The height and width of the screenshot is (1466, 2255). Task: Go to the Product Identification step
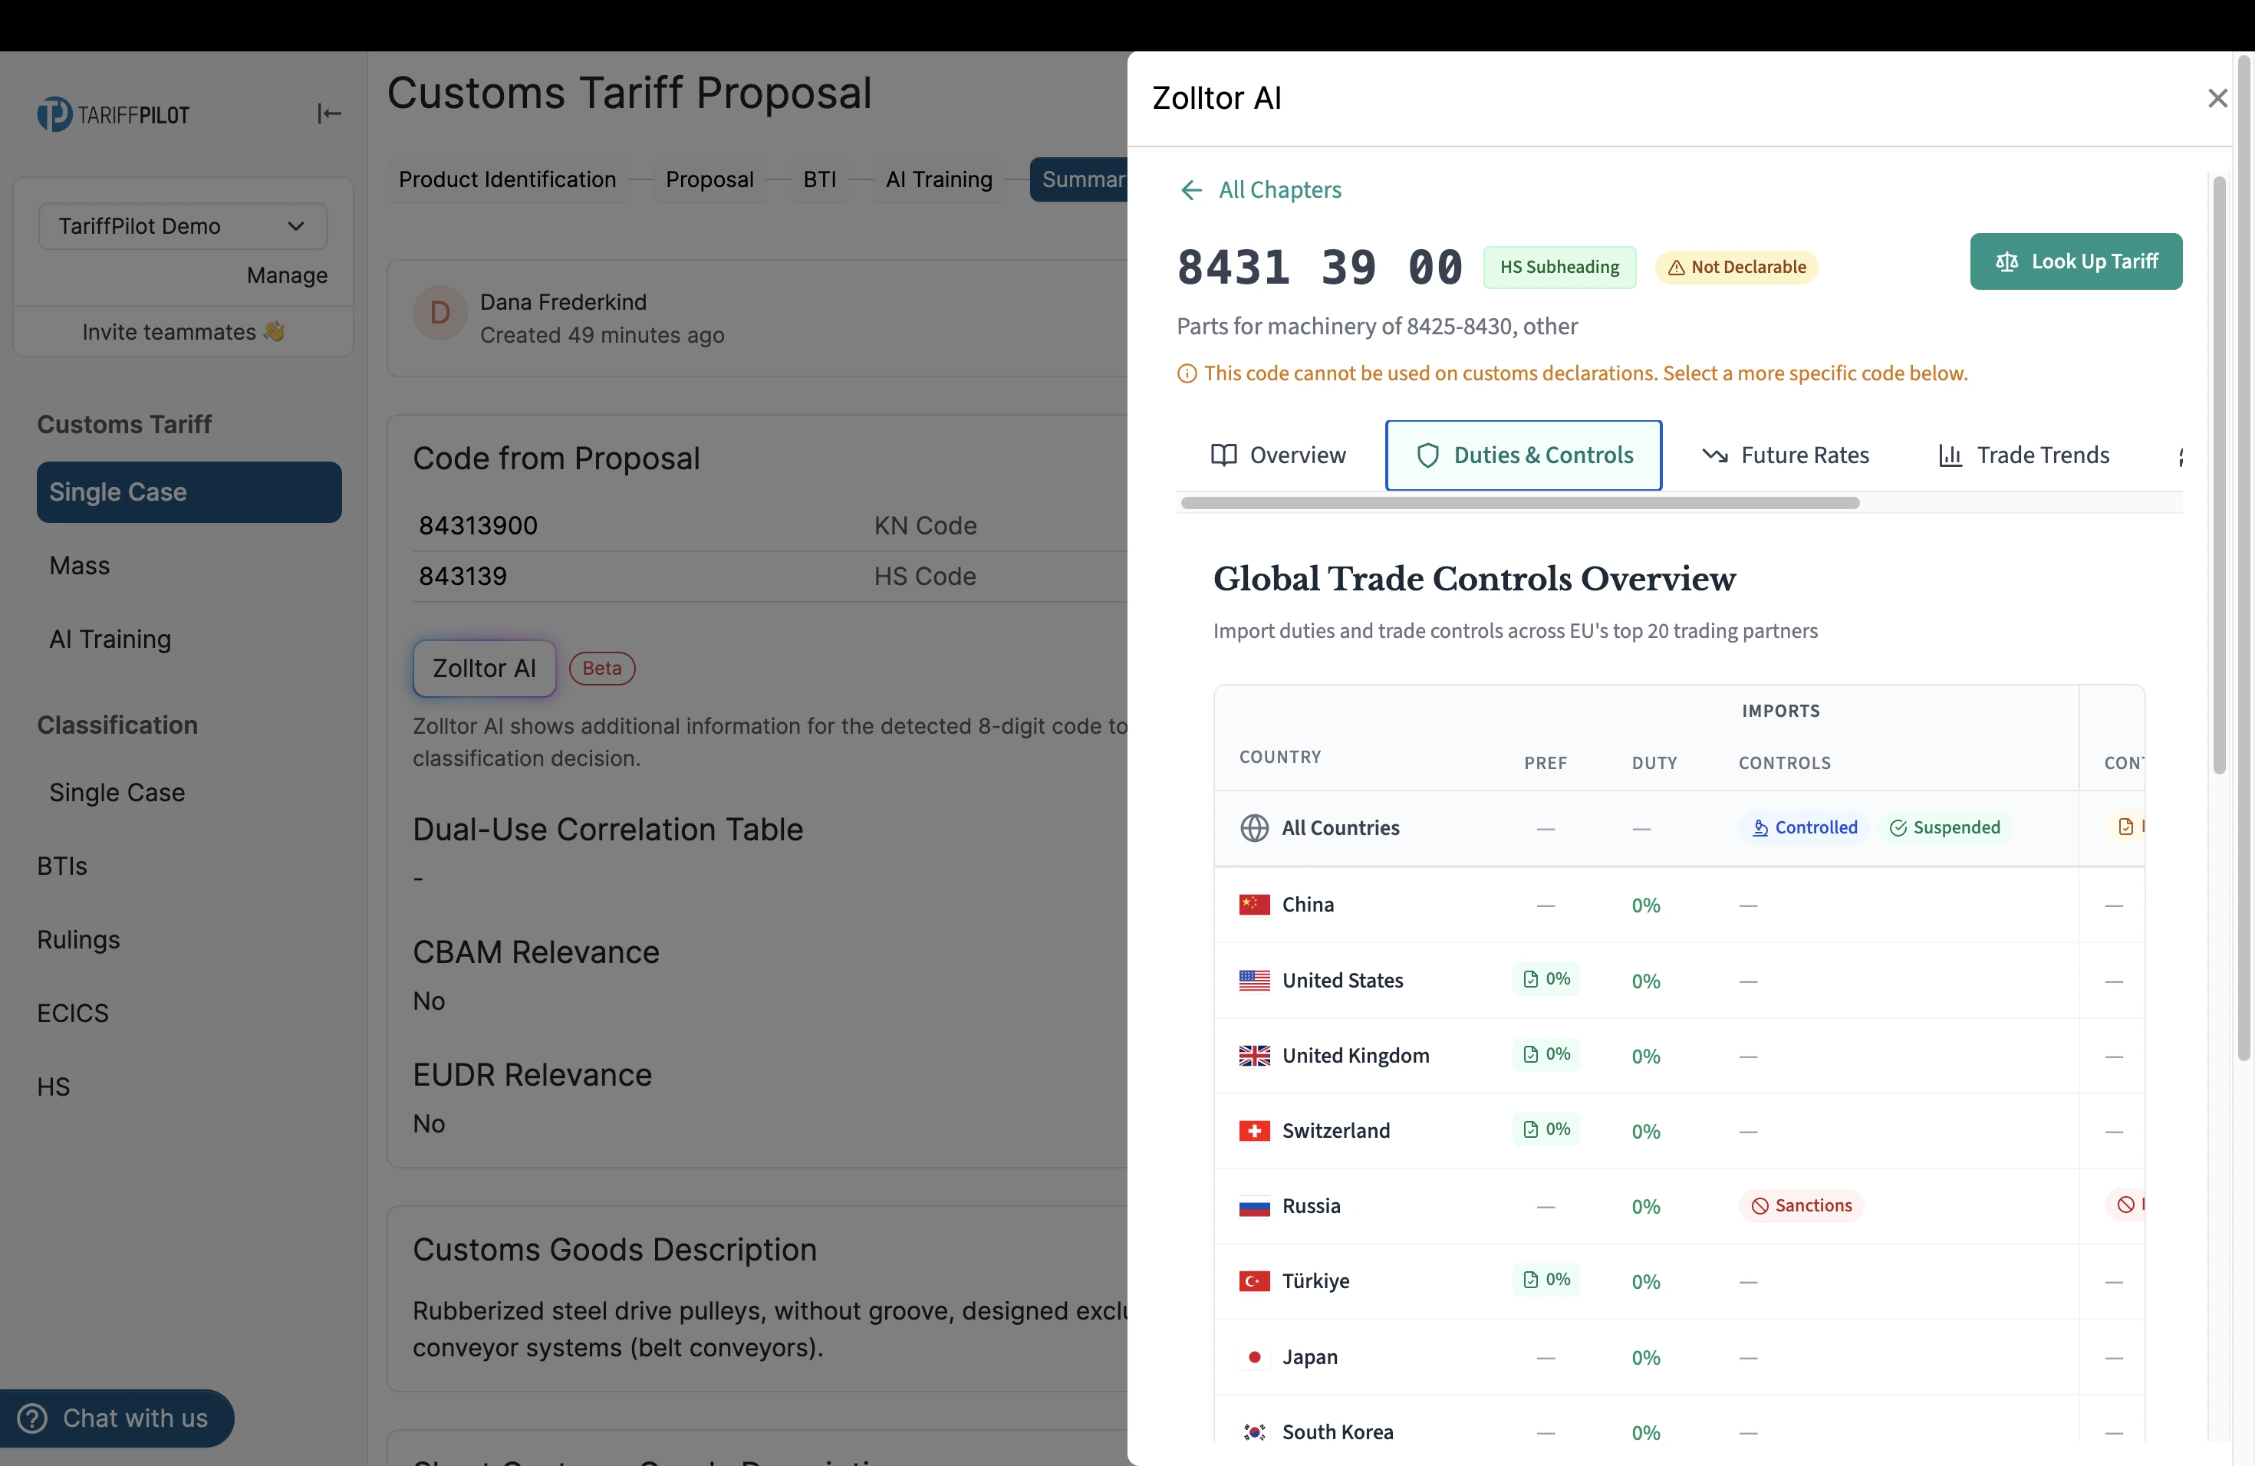pyautogui.click(x=507, y=179)
